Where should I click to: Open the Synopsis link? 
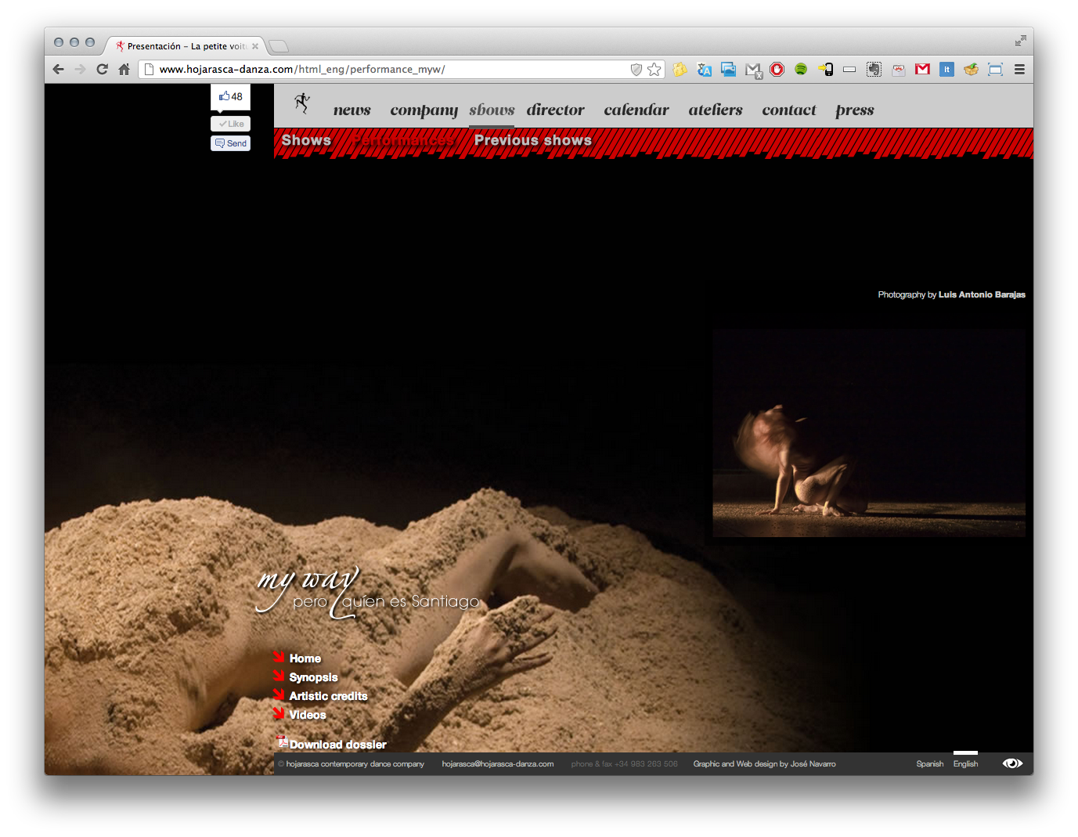pyautogui.click(x=313, y=677)
